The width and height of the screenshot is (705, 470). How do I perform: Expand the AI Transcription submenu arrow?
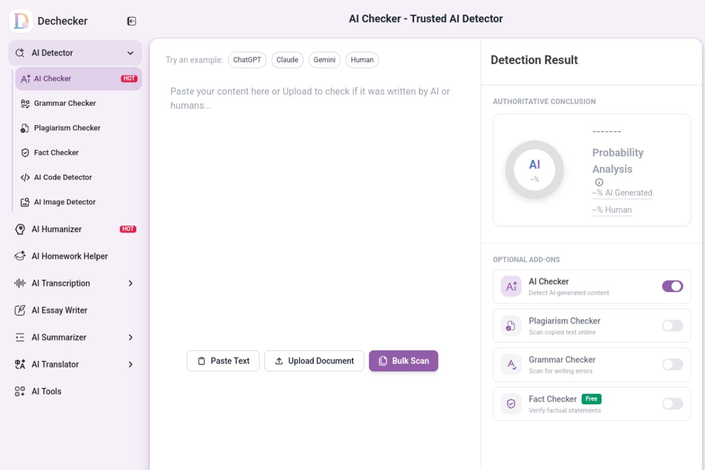click(x=131, y=283)
